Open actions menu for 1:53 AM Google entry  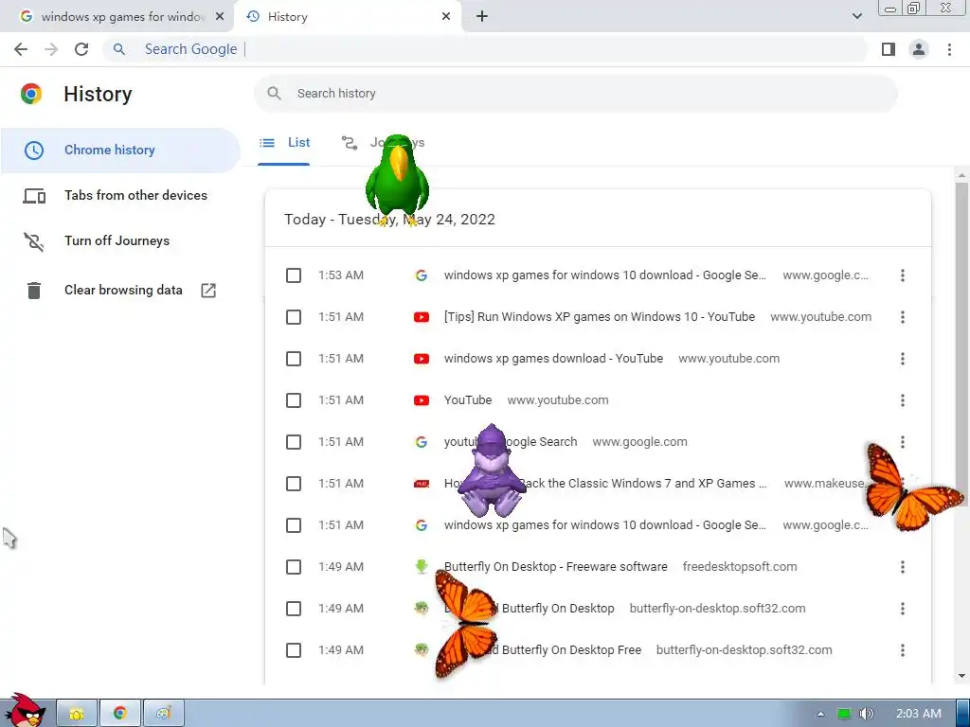coord(903,275)
